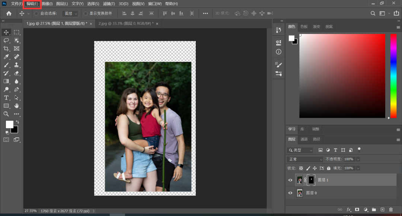Open the 不透明度 opacity slider arrow
This screenshot has width=402, height=216.
coord(358,159)
